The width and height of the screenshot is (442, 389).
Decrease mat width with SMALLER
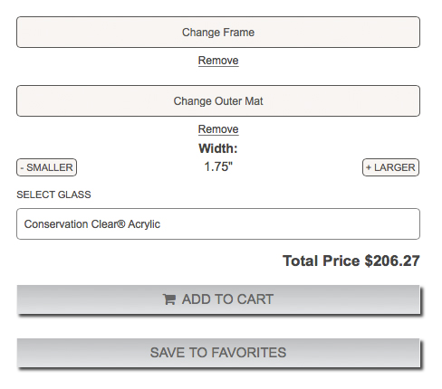click(x=46, y=167)
